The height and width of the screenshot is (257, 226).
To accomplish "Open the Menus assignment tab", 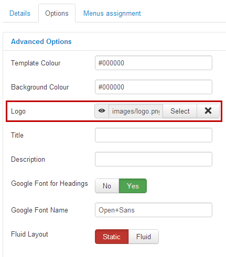I will (x=112, y=13).
